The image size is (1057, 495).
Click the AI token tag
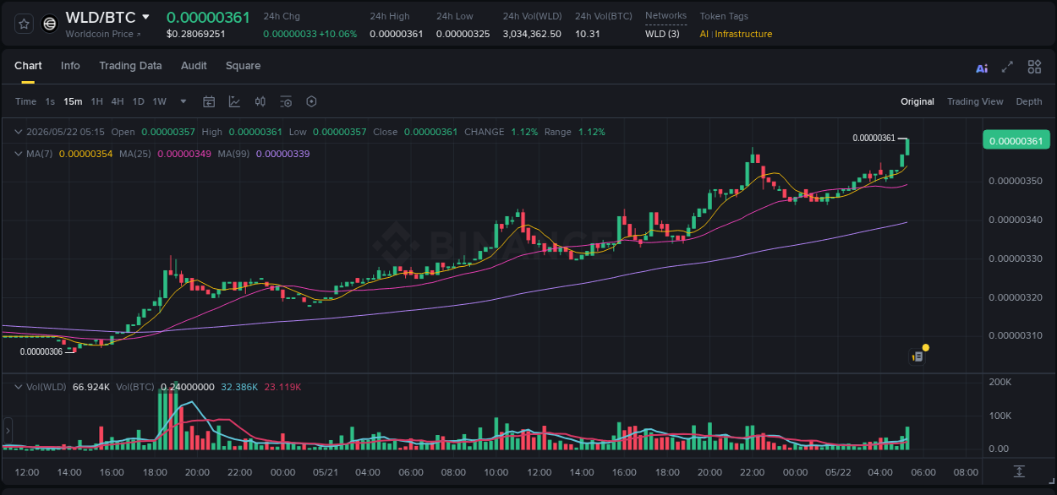coord(704,34)
